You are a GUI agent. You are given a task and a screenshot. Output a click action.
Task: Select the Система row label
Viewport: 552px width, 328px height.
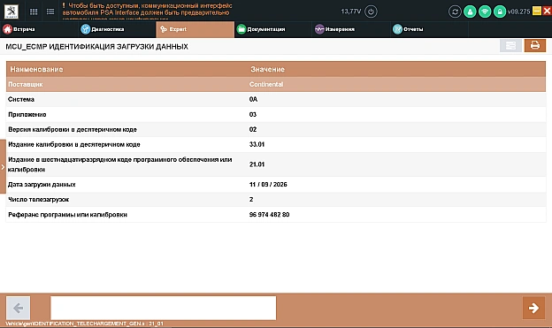(21, 99)
